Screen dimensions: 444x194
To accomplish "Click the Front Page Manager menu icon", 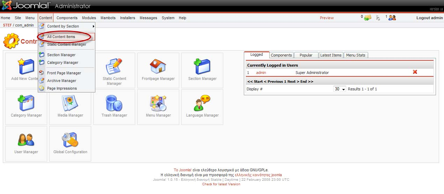I will [42, 73].
